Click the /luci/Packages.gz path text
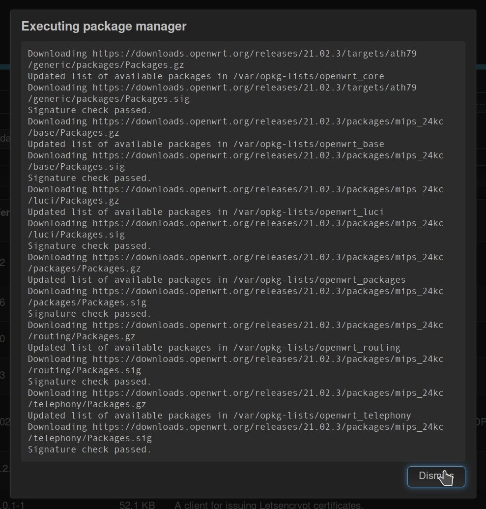Viewport: 486px width, 509px height. [x=74, y=201]
